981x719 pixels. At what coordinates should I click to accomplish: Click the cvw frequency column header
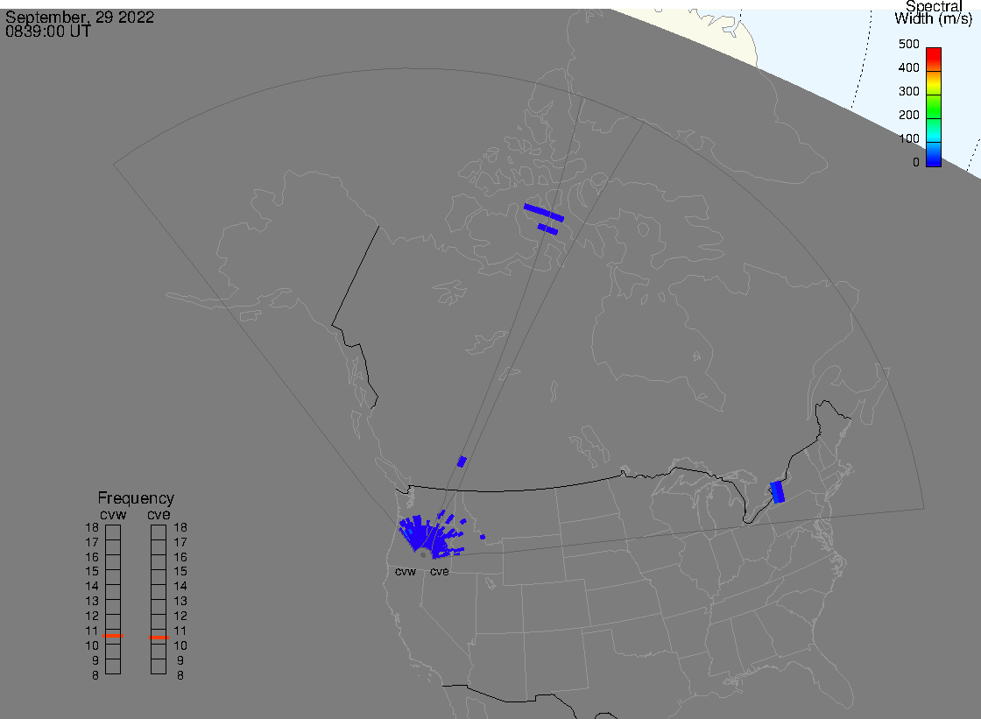(113, 514)
